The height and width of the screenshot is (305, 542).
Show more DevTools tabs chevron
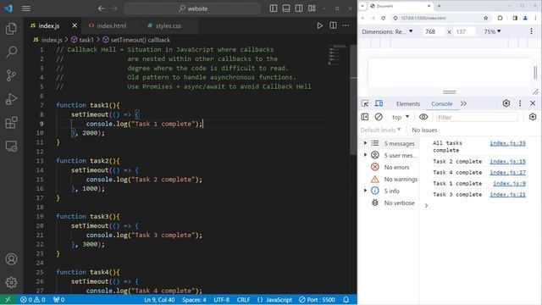(463, 103)
